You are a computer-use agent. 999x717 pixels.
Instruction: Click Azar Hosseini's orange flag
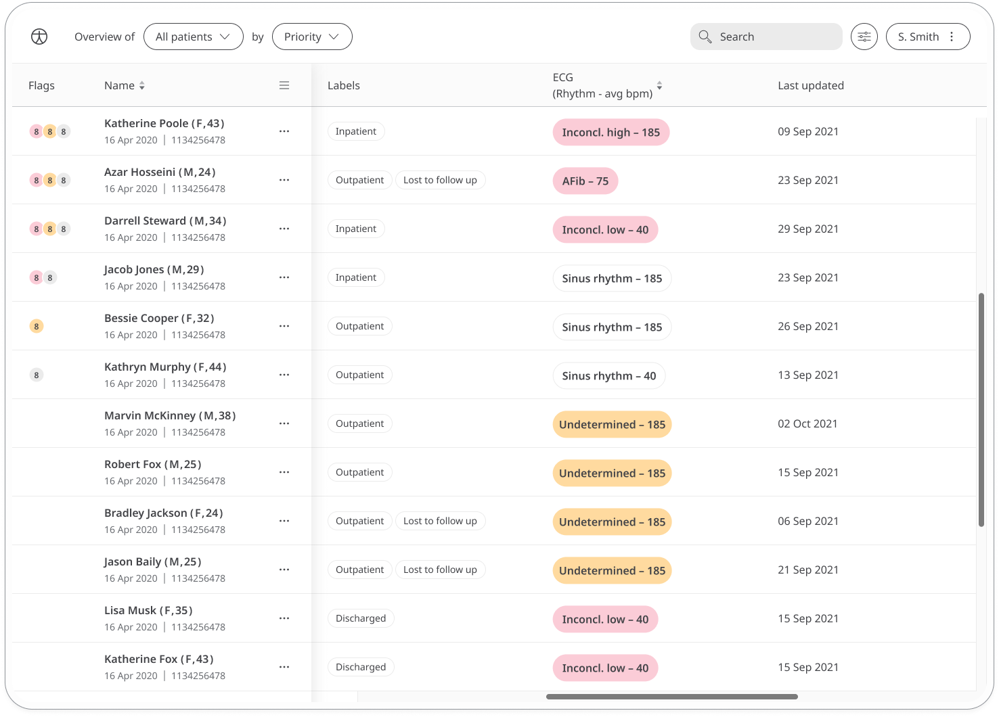(50, 181)
